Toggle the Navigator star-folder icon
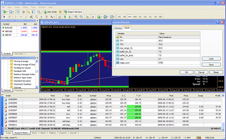This screenshot has width=226, height=140. click(29, 12)
